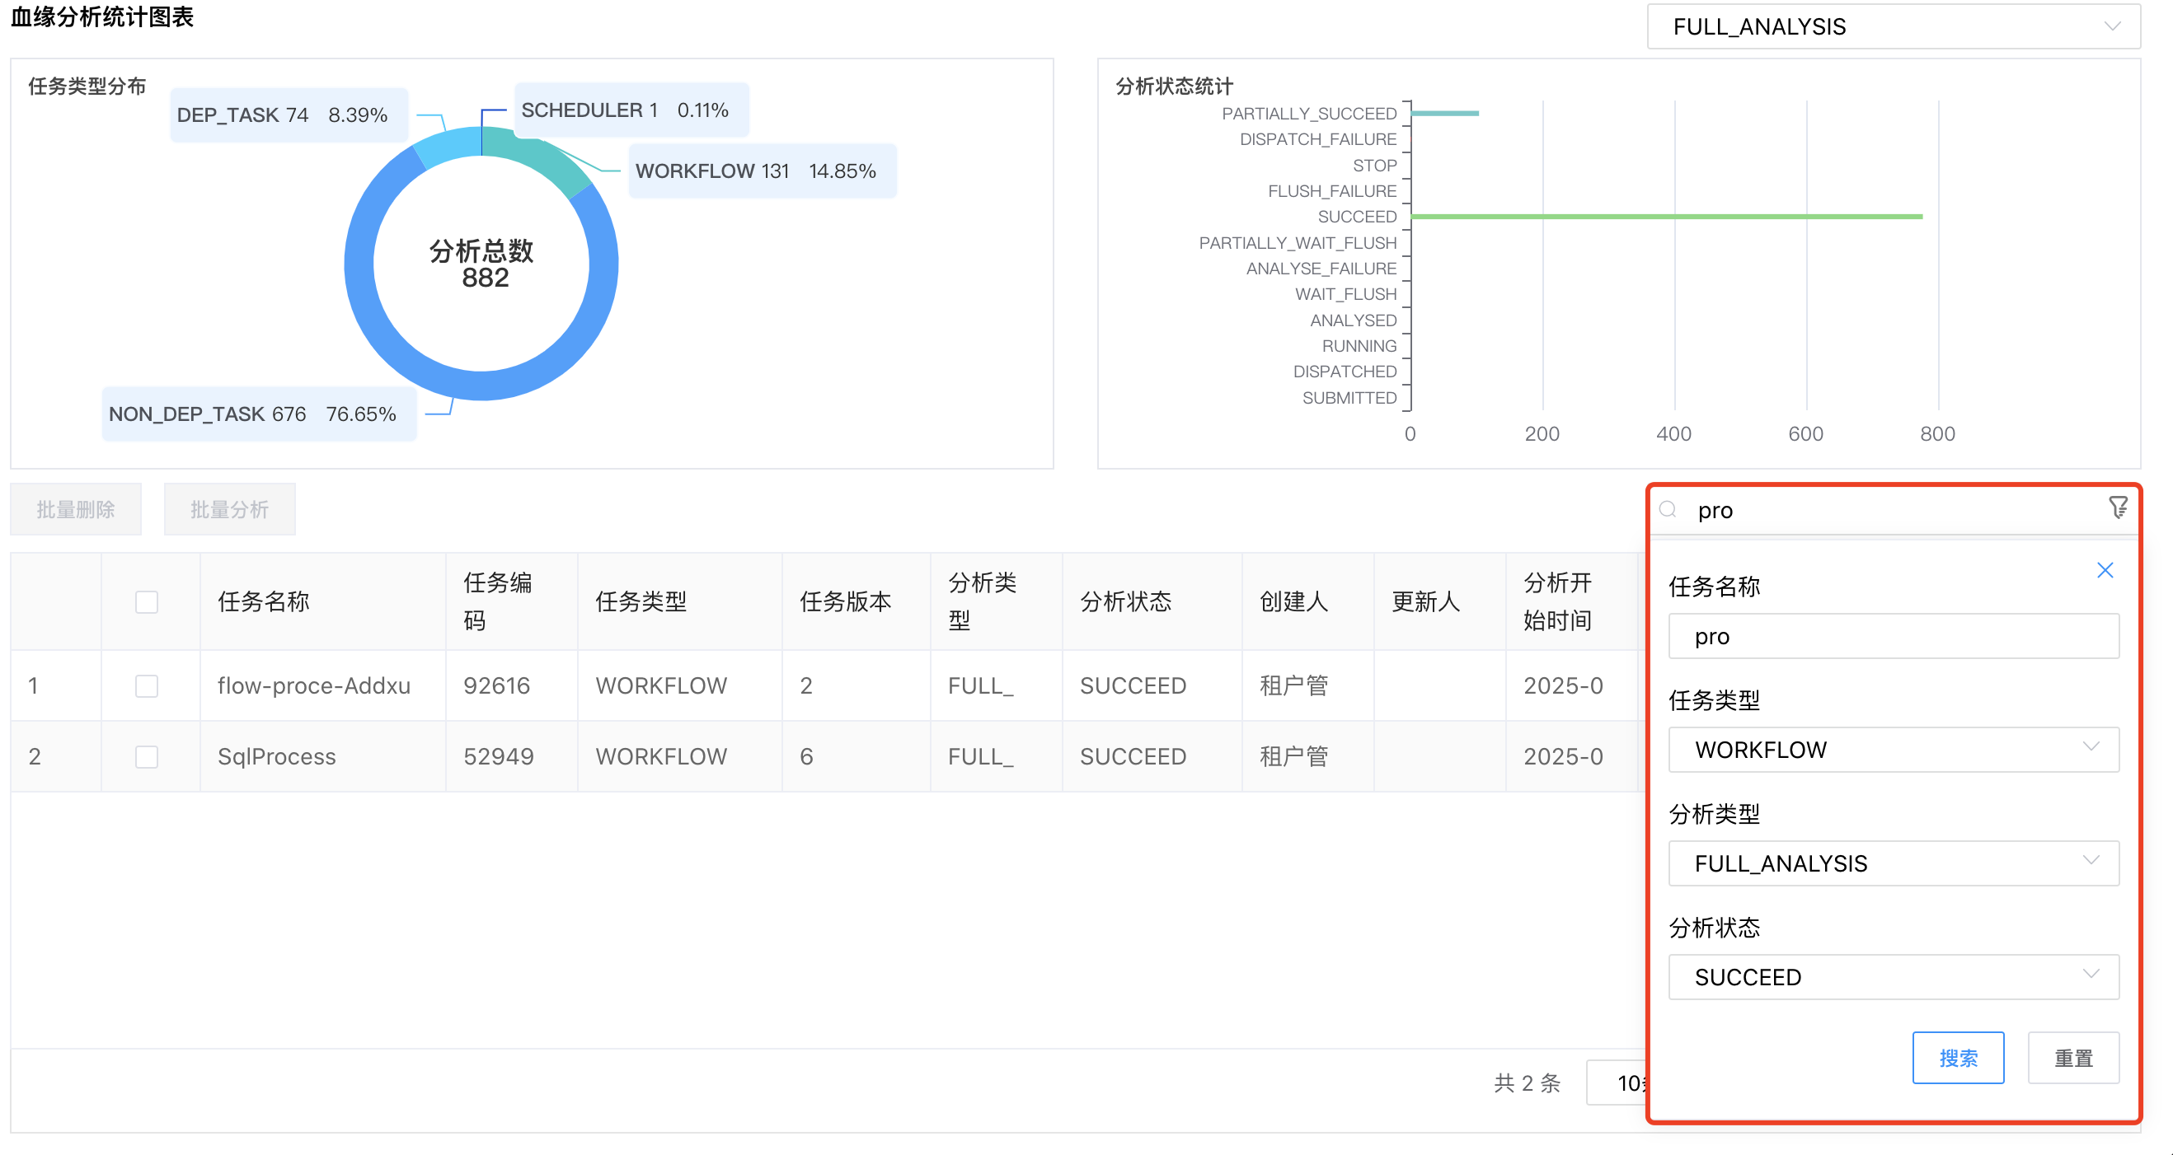2173x1155 pixels.
Task: Click the filter funnel icon in search bar
Action: (2117, 507)
